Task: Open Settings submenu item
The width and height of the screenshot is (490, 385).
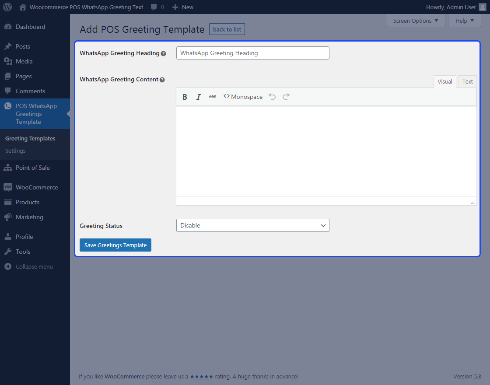Action: pos(15,150)
